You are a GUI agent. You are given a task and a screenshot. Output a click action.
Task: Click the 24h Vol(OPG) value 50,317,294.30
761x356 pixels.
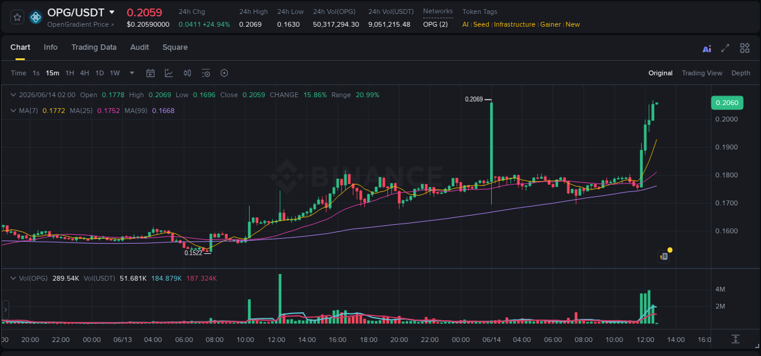pyautogui.click(x=336, y=24)
